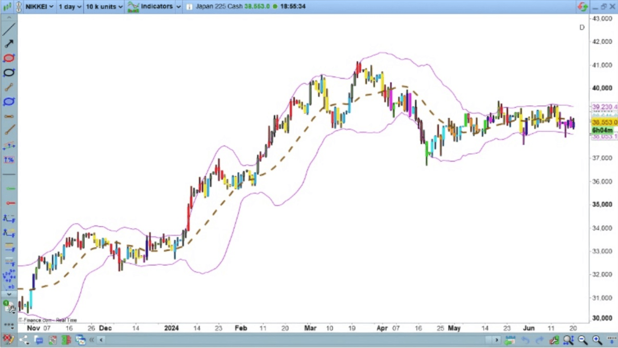Screen dimensions: 618x348
Task: Pick the arrow drawing tool
Action: 9,43
